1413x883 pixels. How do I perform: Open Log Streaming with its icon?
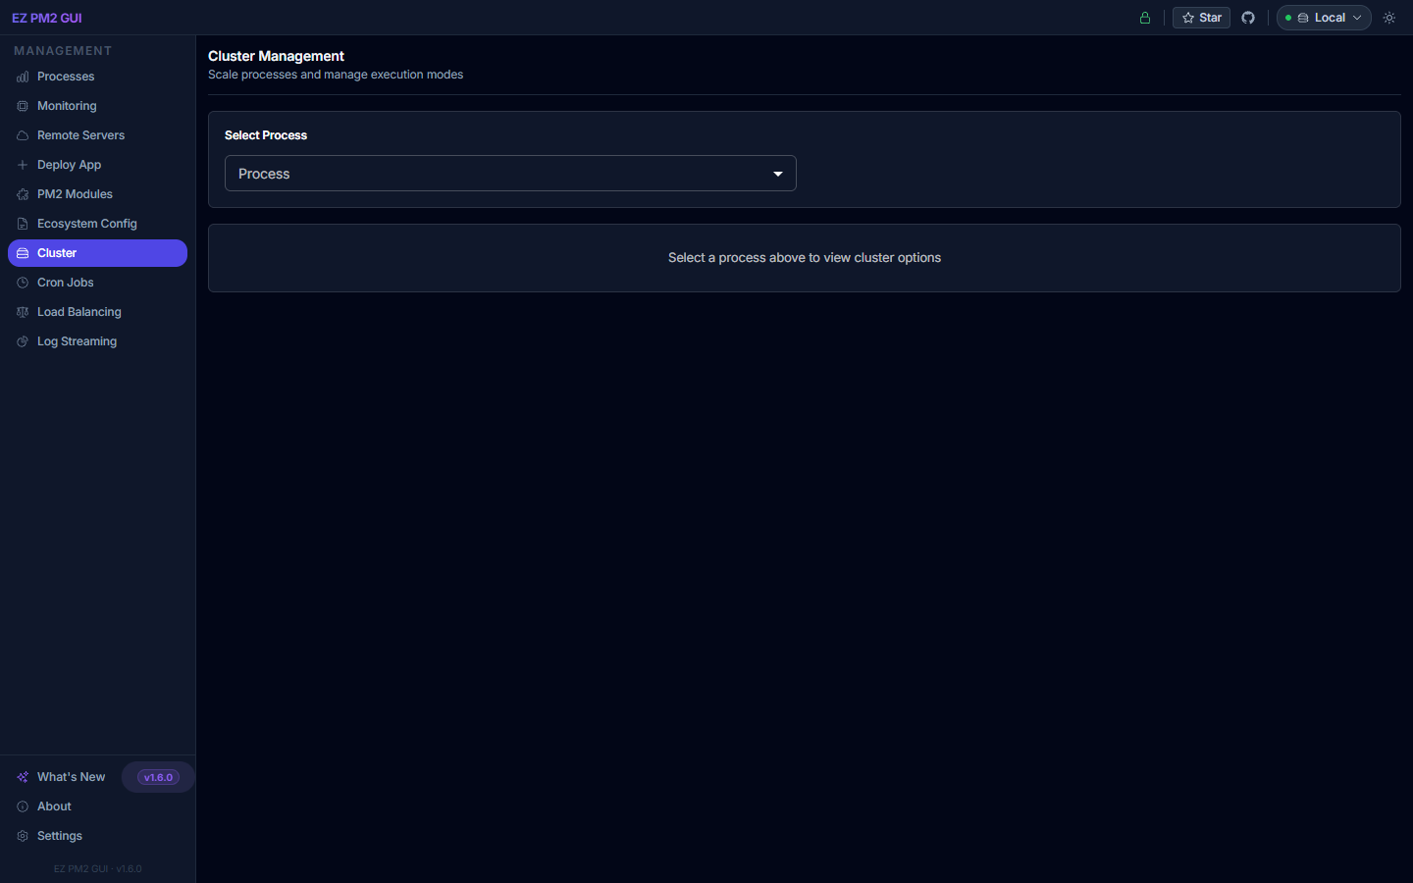point(22,340)
